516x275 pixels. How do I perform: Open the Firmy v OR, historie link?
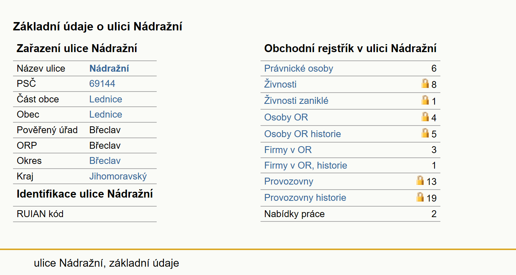306,165
